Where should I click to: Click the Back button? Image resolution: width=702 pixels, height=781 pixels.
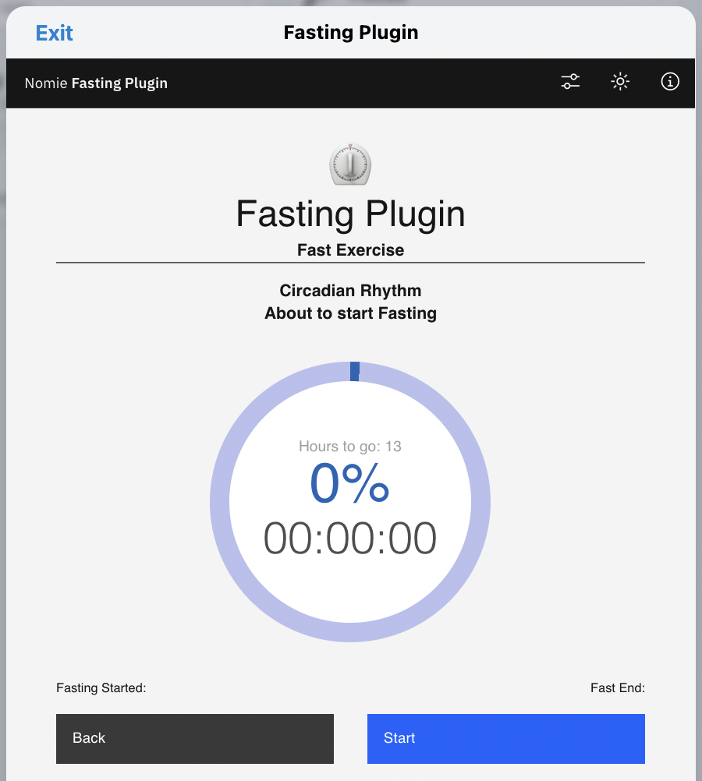[195, 739]
